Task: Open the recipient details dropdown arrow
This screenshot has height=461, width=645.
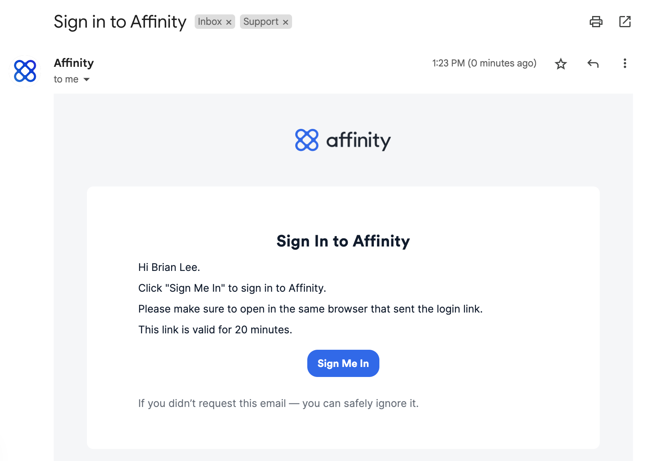Action: [x=87, y=80]
